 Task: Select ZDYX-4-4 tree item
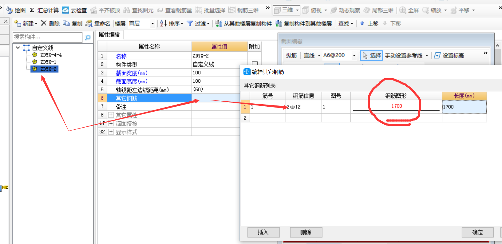click(51, 55)
